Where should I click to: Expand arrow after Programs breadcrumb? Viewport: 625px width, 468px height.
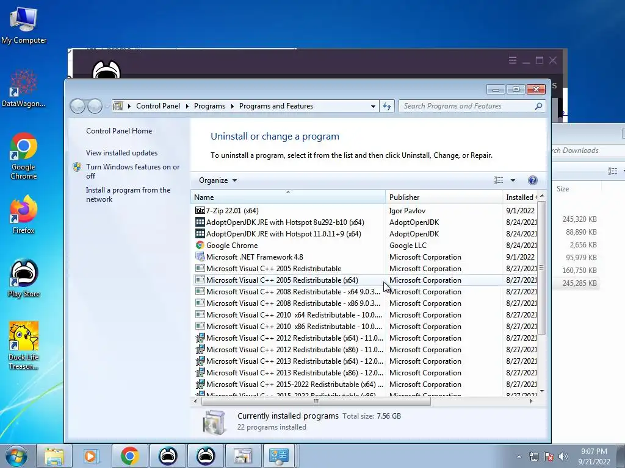point(232,106)
